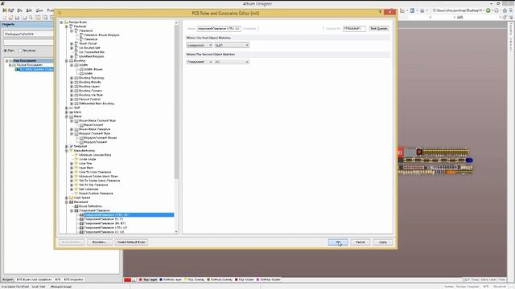
Task: Click the Design Rules folder icon
Action: coord(66,22)
